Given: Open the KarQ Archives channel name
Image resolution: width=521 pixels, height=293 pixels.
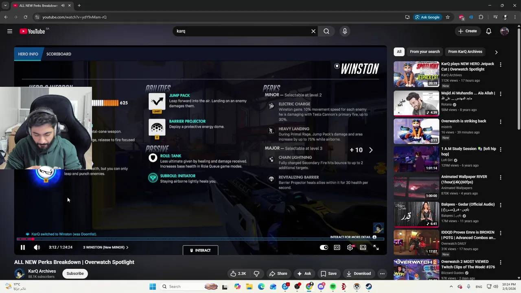Looking at the screenshot, I should [x=42, y=271].
